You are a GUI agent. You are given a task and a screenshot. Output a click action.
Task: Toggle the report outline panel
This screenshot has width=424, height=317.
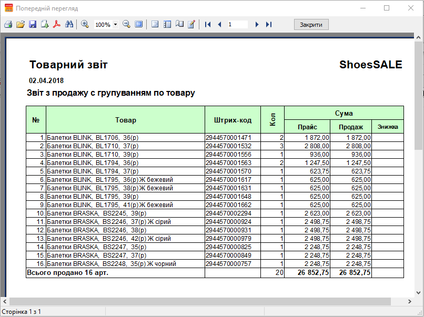[x=155, y=25]
